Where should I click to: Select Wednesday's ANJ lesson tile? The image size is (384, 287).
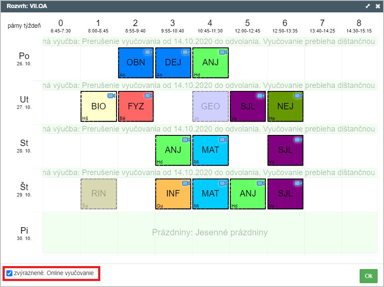173,150
